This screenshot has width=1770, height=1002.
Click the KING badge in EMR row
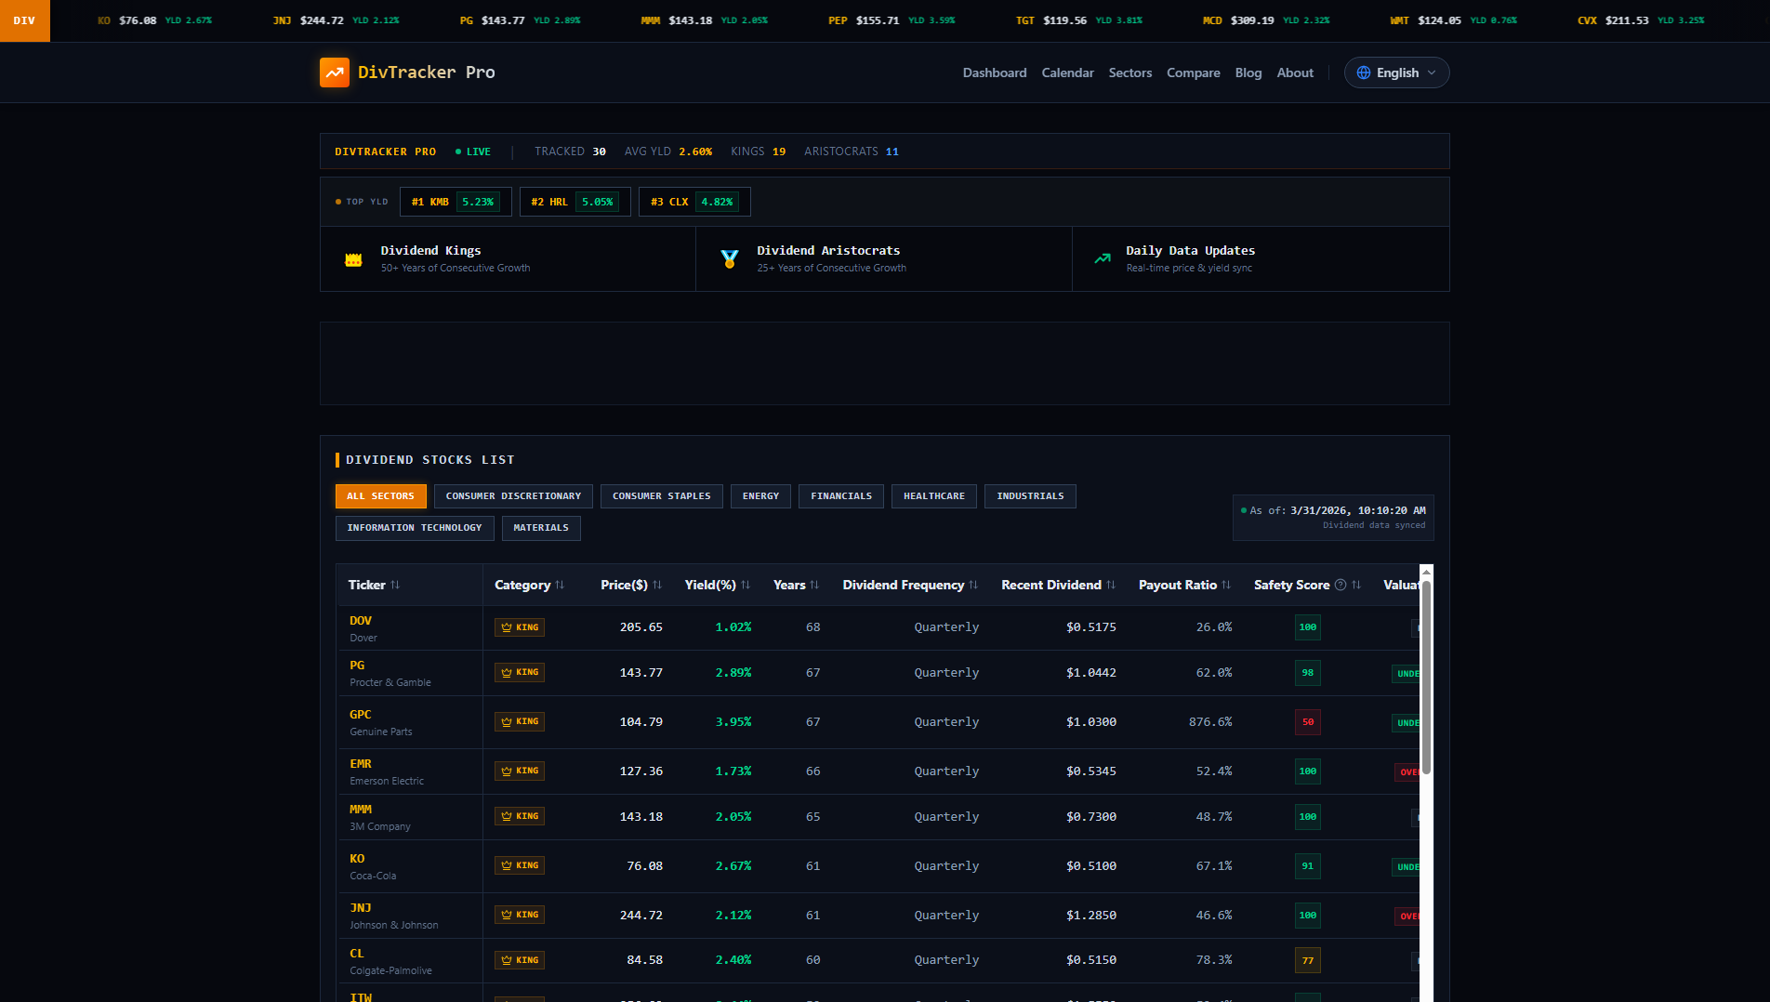click(520, 771)
